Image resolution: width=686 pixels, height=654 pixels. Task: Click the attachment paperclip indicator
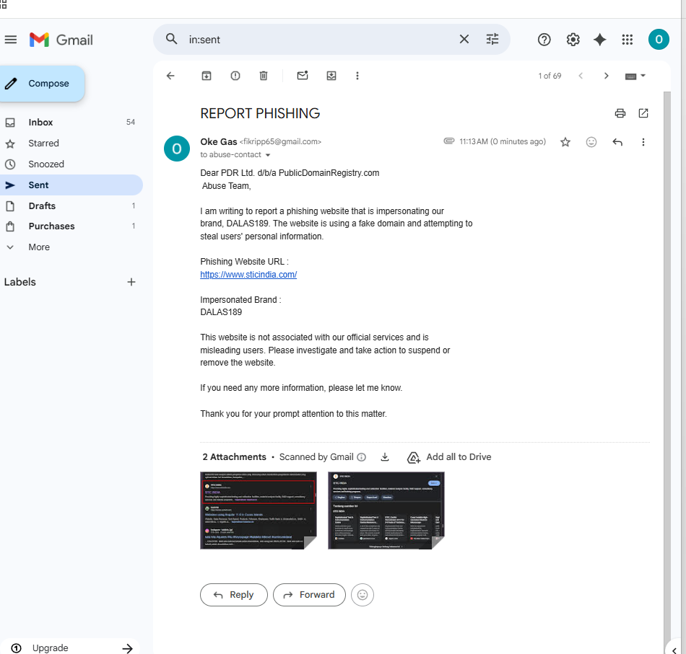click(449, 141)
